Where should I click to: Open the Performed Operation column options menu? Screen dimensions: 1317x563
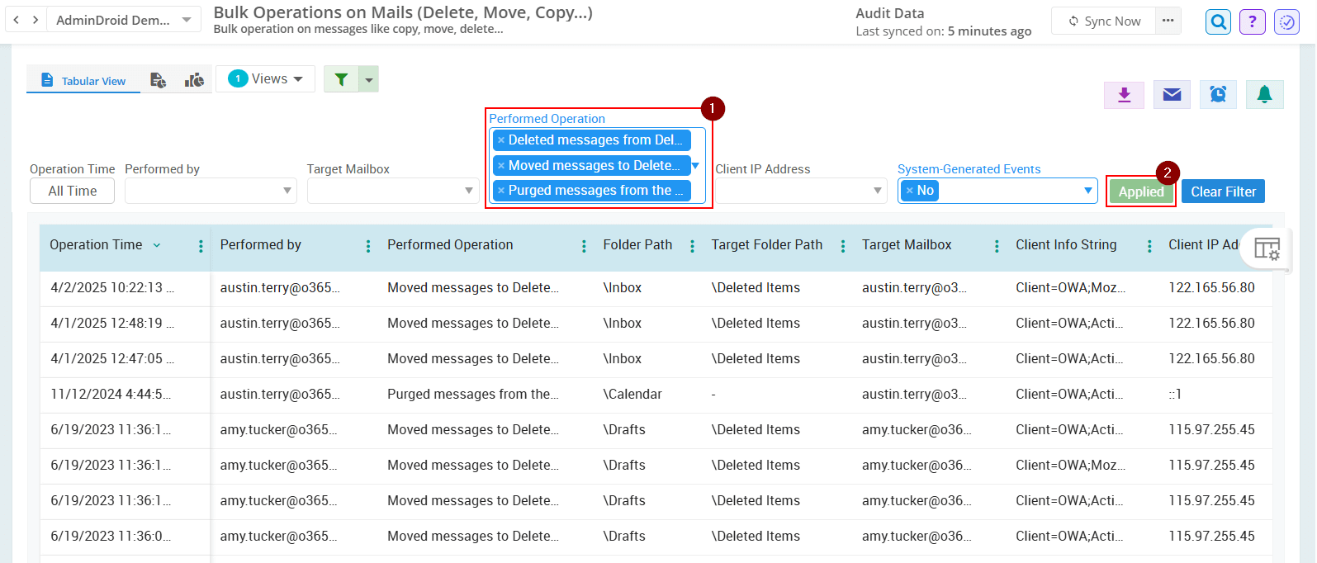click(584, 246)
